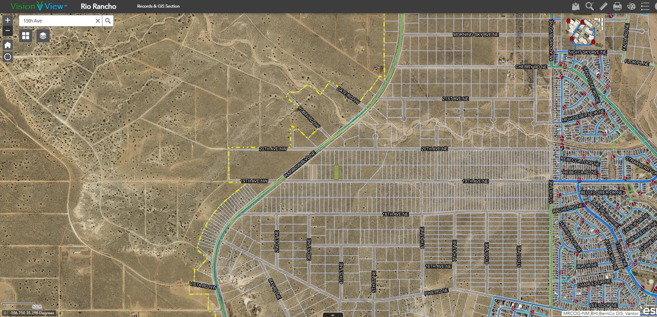Click the Records & GIS Section subtitle
Image resolution: width=657 pixels, height=317 pixels.
point(158,6)
